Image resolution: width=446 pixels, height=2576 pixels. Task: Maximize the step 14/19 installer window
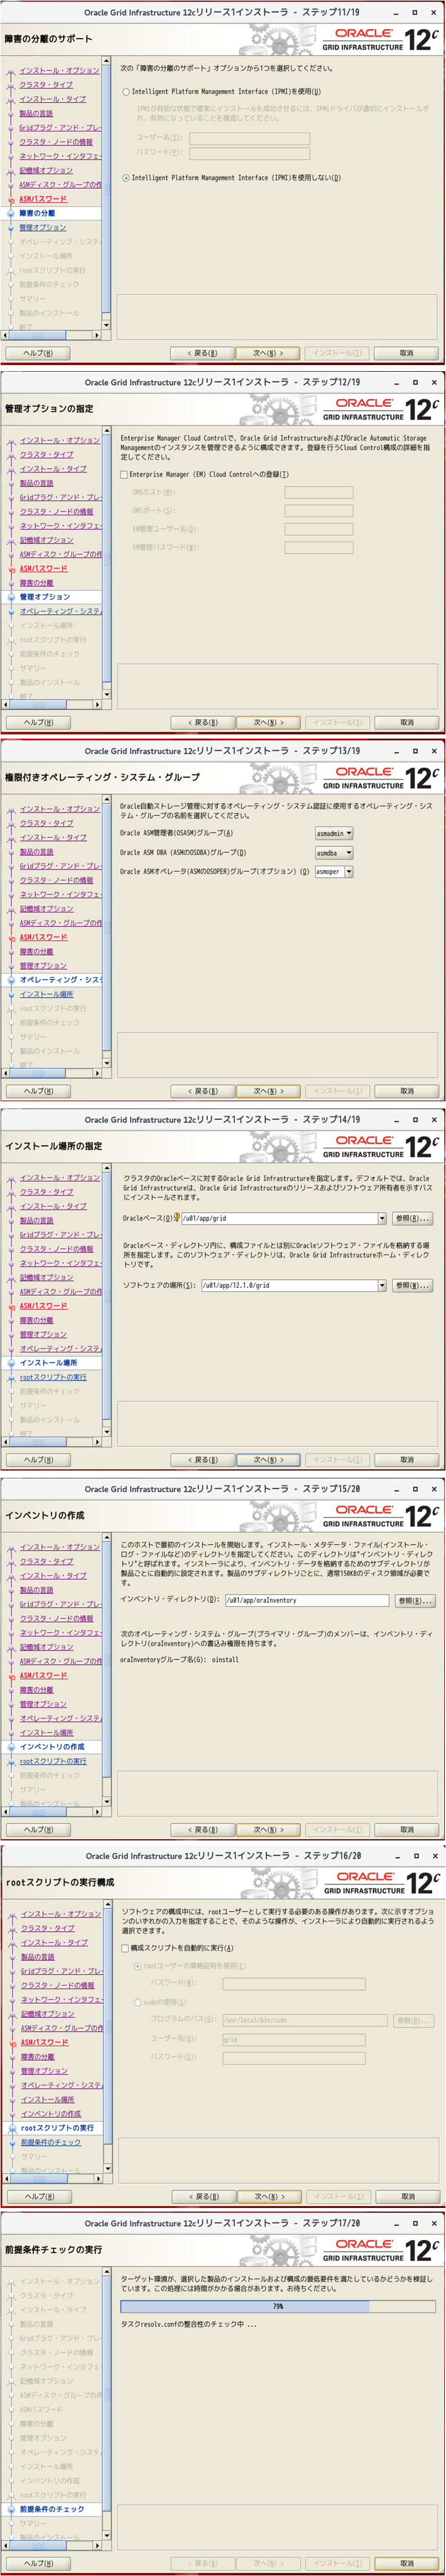[415, 1120]
